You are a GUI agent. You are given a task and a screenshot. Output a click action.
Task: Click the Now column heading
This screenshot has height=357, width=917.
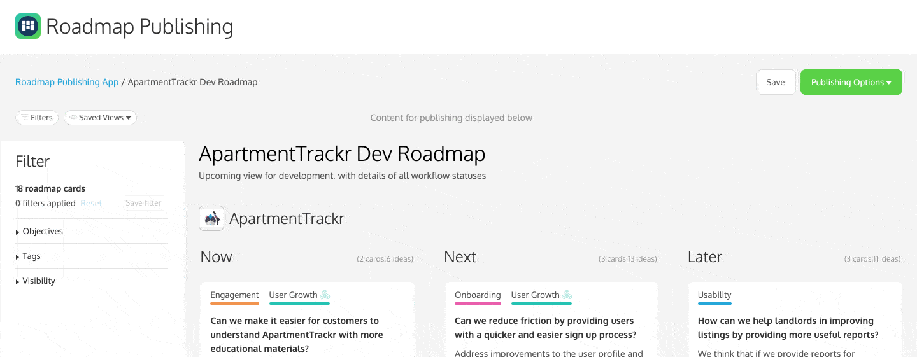click(x=217, y=257)
